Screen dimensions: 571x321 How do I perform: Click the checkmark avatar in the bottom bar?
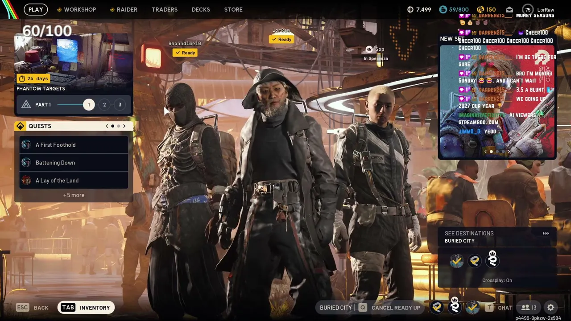point(472,307)
